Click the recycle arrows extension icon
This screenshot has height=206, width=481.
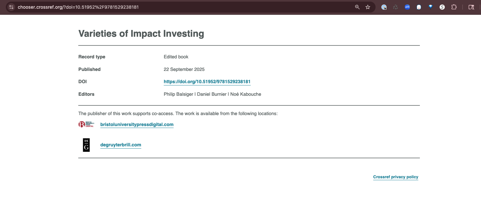pyautogui.click(x=396, y=7)
